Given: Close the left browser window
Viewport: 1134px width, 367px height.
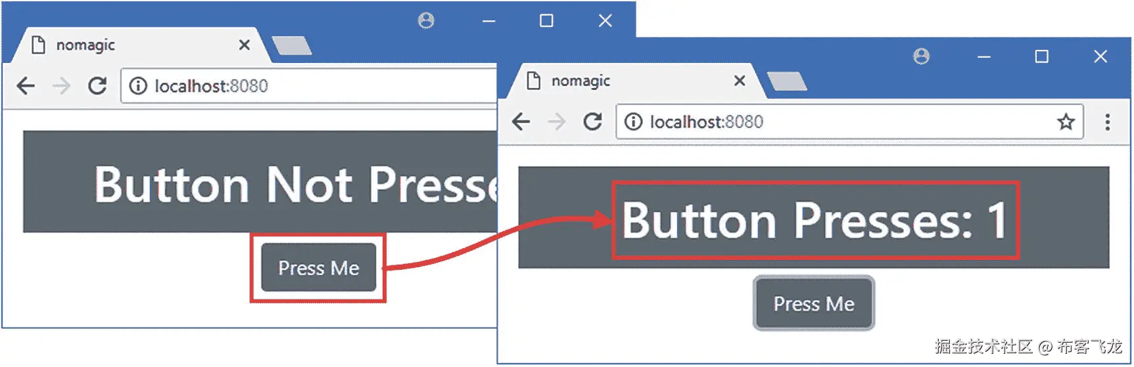Looking at the screenshot, I should 605,21.
